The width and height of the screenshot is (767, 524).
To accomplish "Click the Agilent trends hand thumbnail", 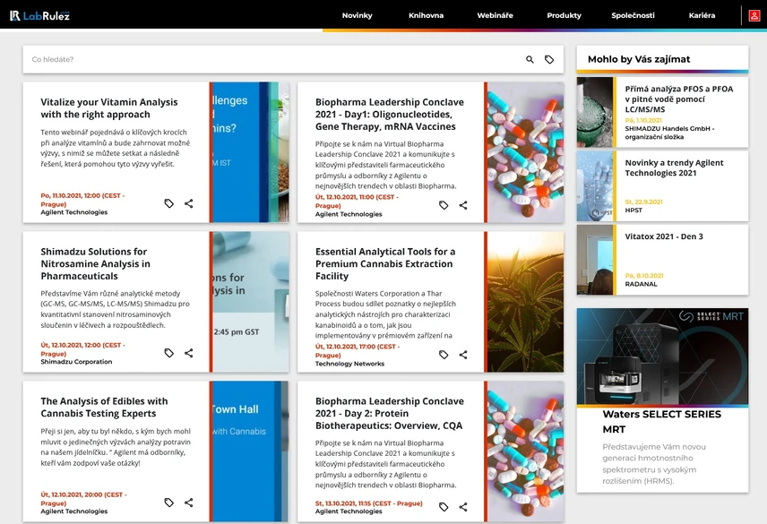I will coord(595,186).
